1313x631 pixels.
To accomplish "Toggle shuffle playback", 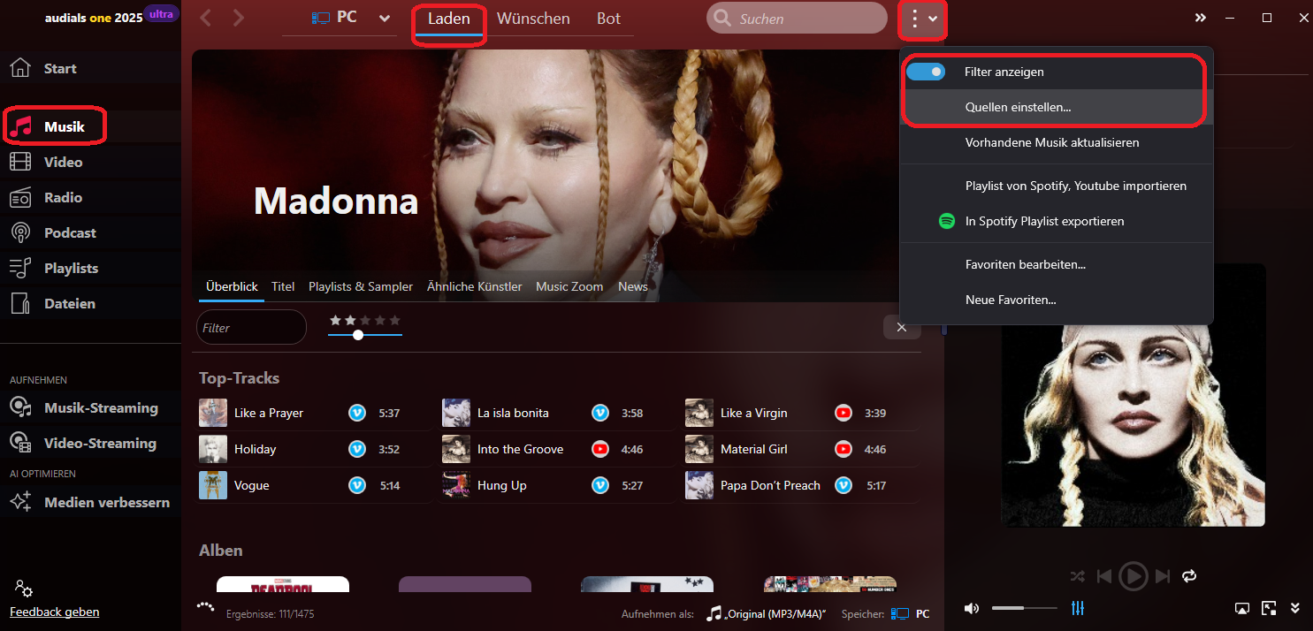I will pos(1077,576).
